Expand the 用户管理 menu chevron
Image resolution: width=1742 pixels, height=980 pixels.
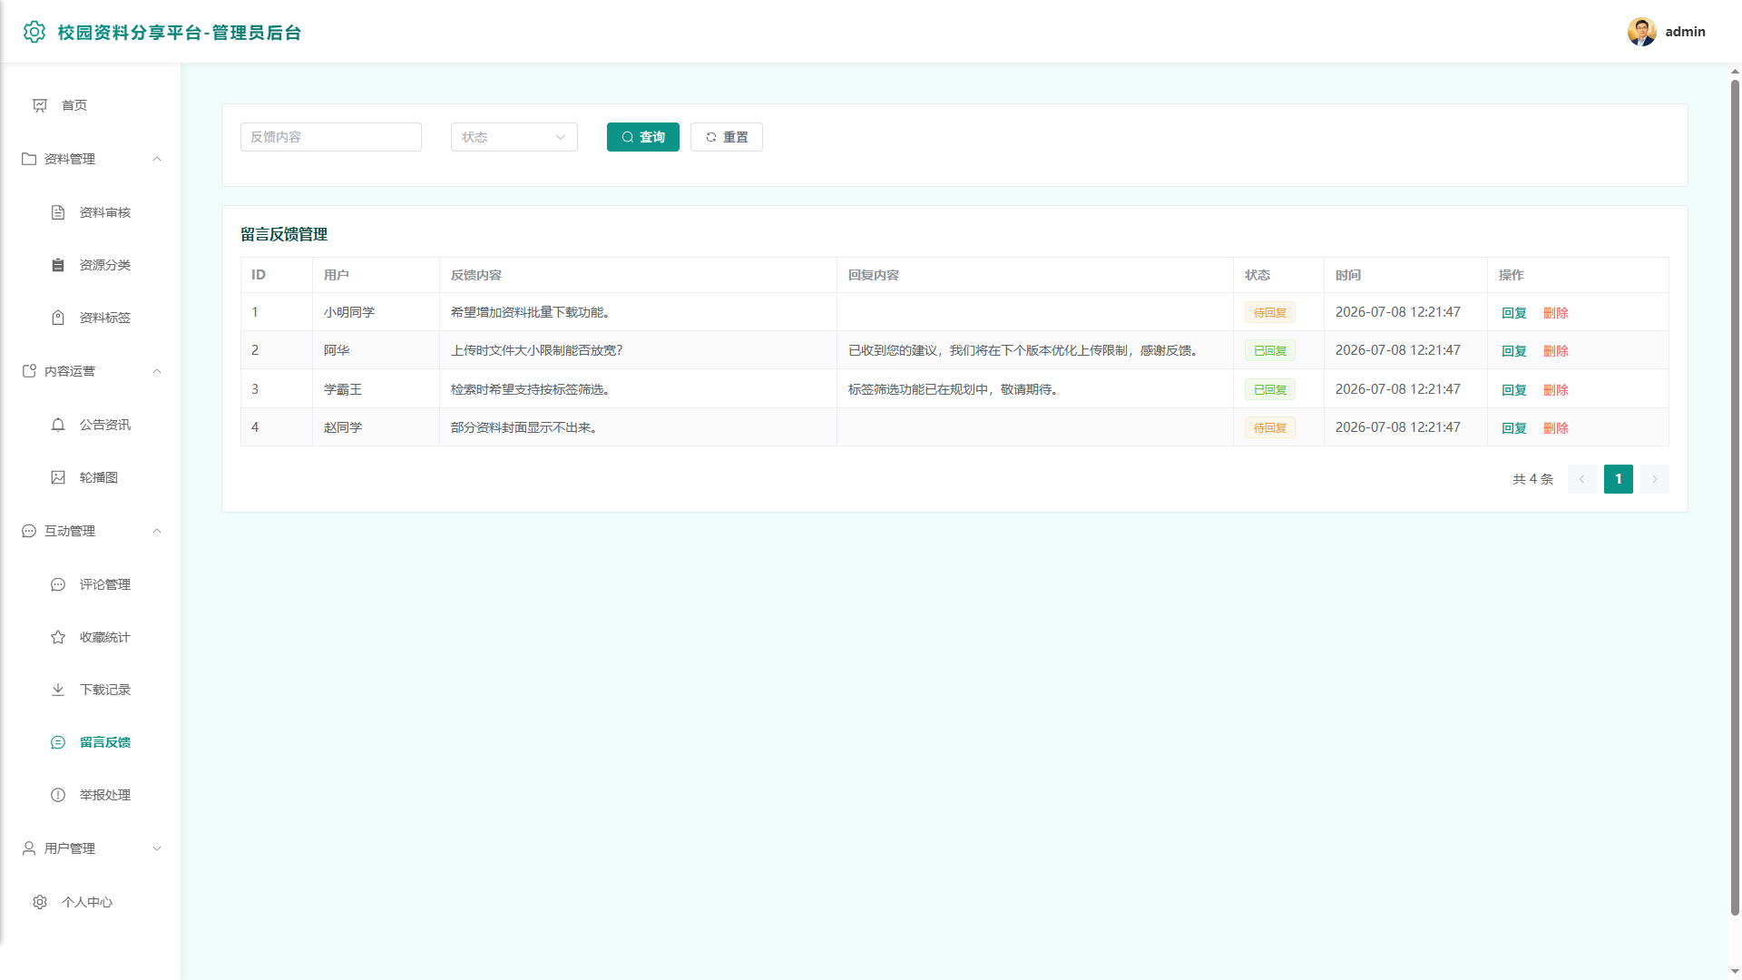[157, 848]
